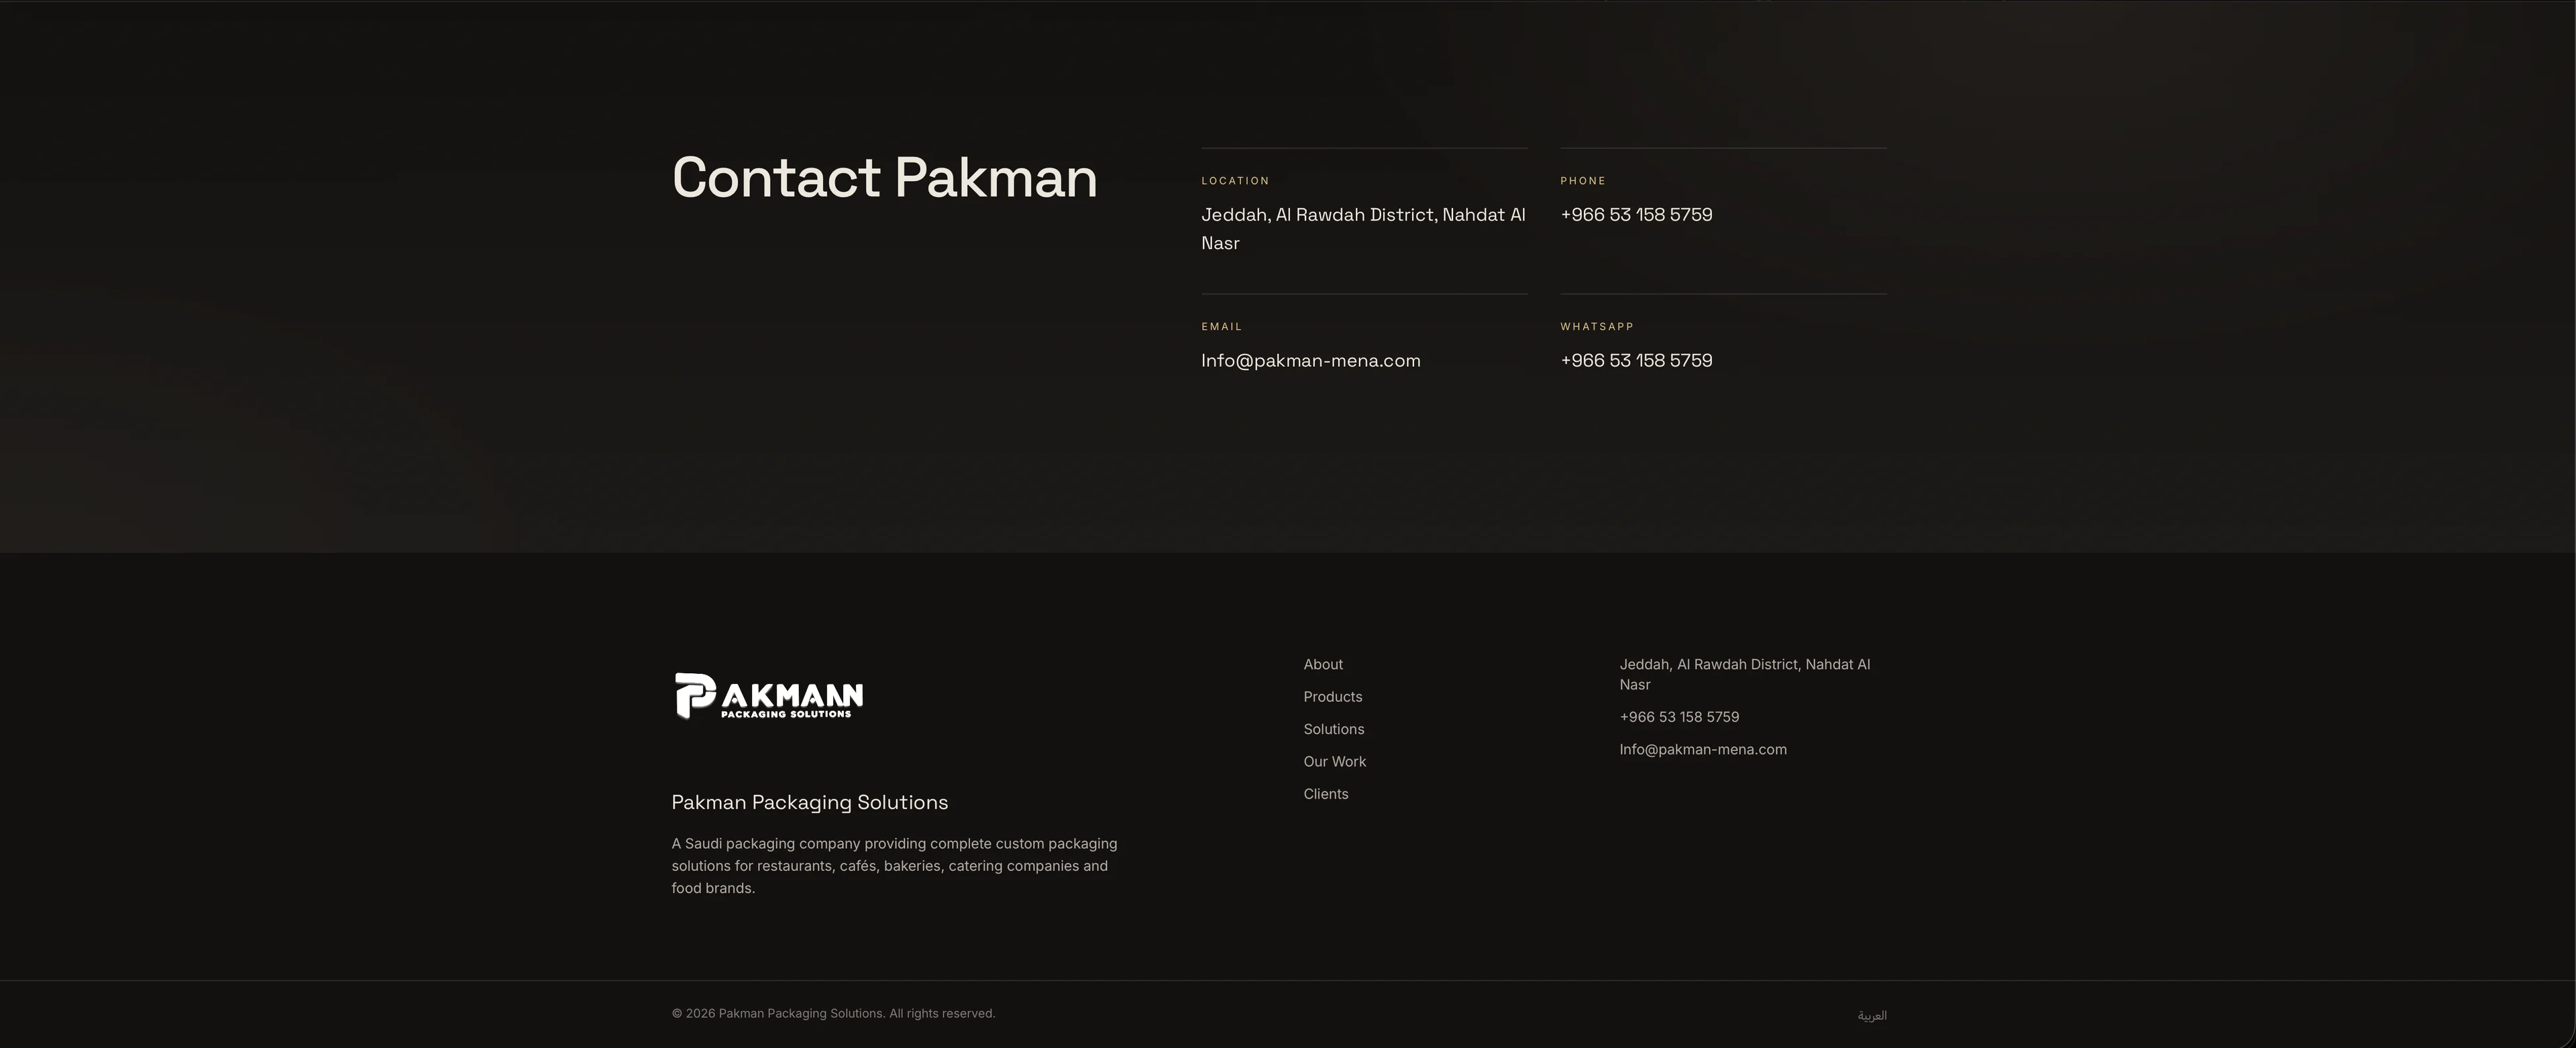Click the footer email Info@pakman-mena.com
The image size is (2576, 1048).
coord(1702,749)
